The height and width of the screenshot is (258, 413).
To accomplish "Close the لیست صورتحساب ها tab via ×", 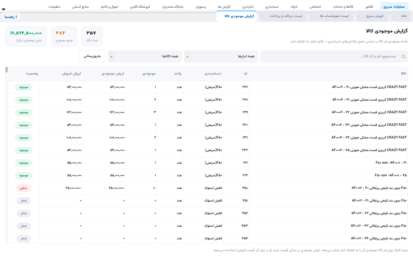I will 312,16.
